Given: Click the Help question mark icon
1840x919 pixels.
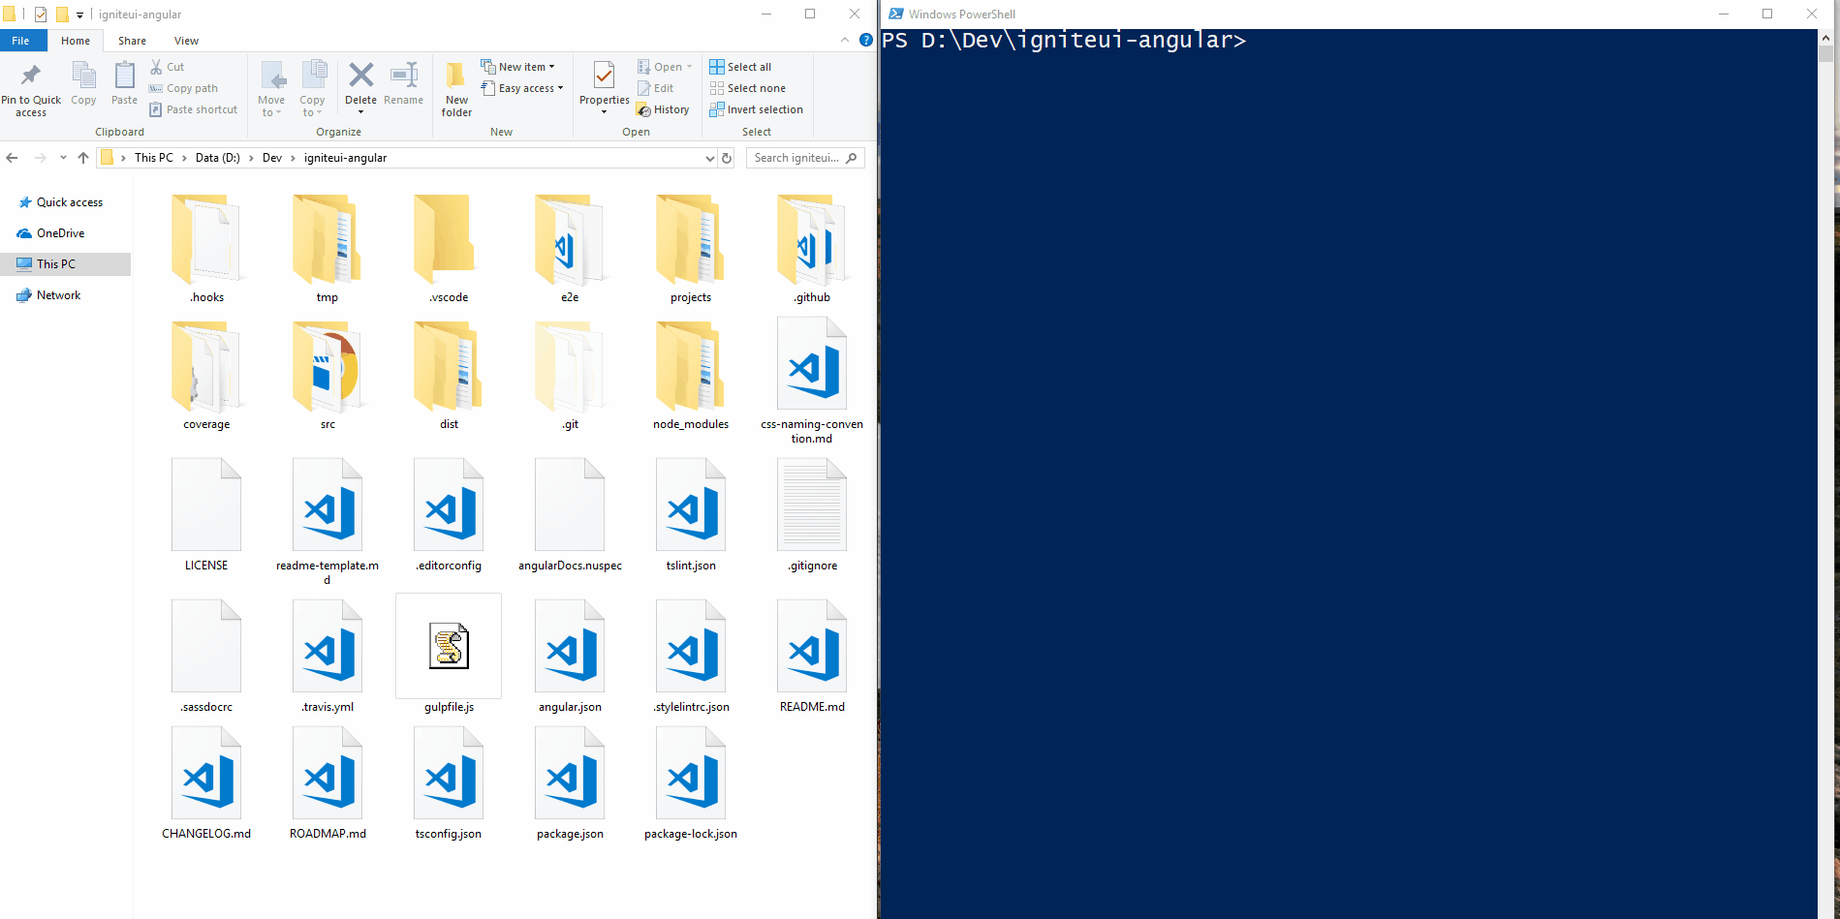Looking at the screenshot, I should pyautogui.click(x=866, y=40).
